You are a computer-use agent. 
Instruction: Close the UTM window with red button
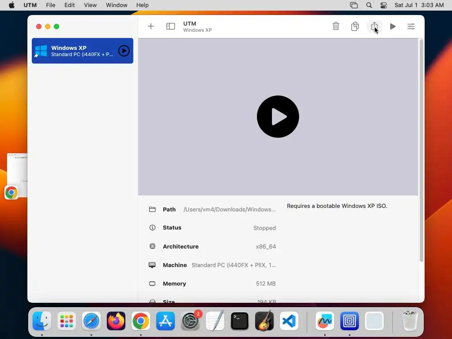point(39,26)
